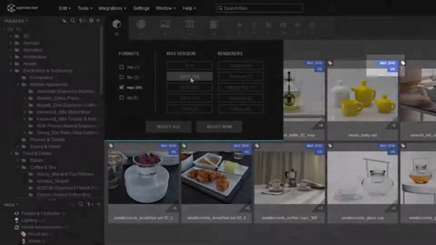436x245 pixels.
Task: Click tag icon on breakfast set 02_4
Action: [x=184, y=146]
